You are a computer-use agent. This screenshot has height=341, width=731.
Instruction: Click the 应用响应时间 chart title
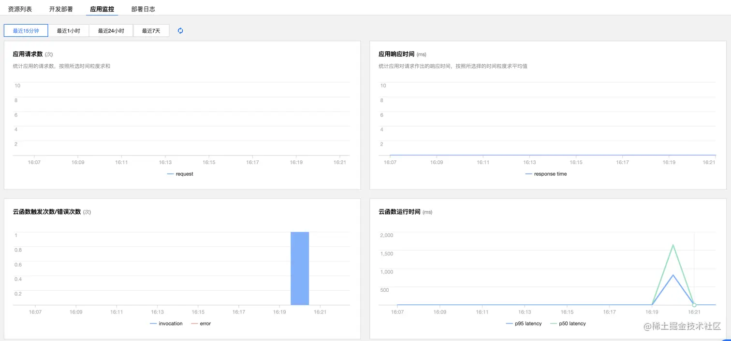click(x=396, y=54)
